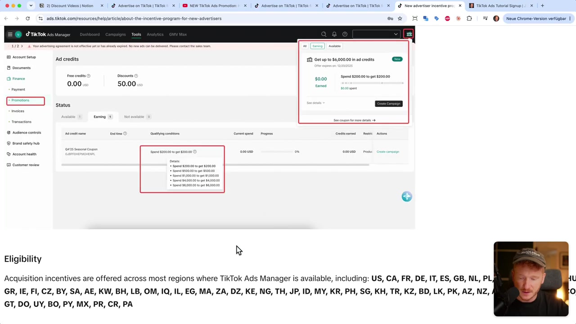Click the info icon next to Discounts

click(136, 76)
